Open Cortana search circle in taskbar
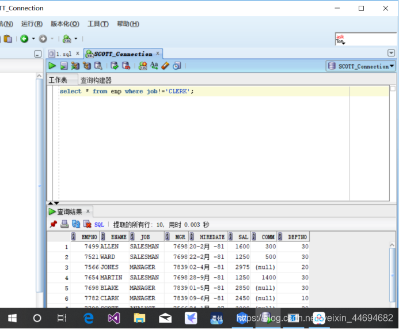This screenshot has height=329, width=399. tap(37, 318)
